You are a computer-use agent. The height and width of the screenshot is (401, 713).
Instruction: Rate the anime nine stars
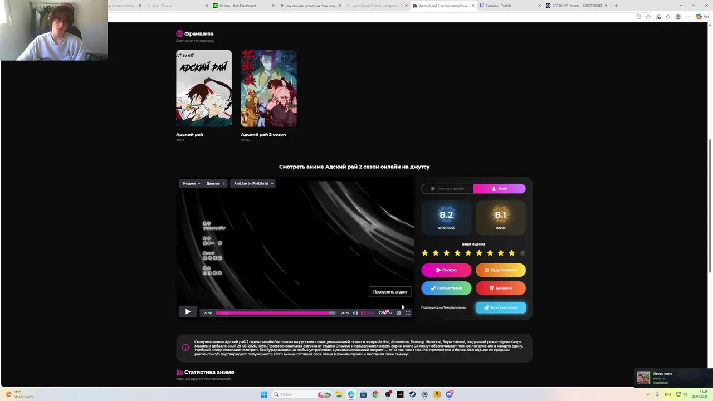pyautogui.click(x=511, y=253)
